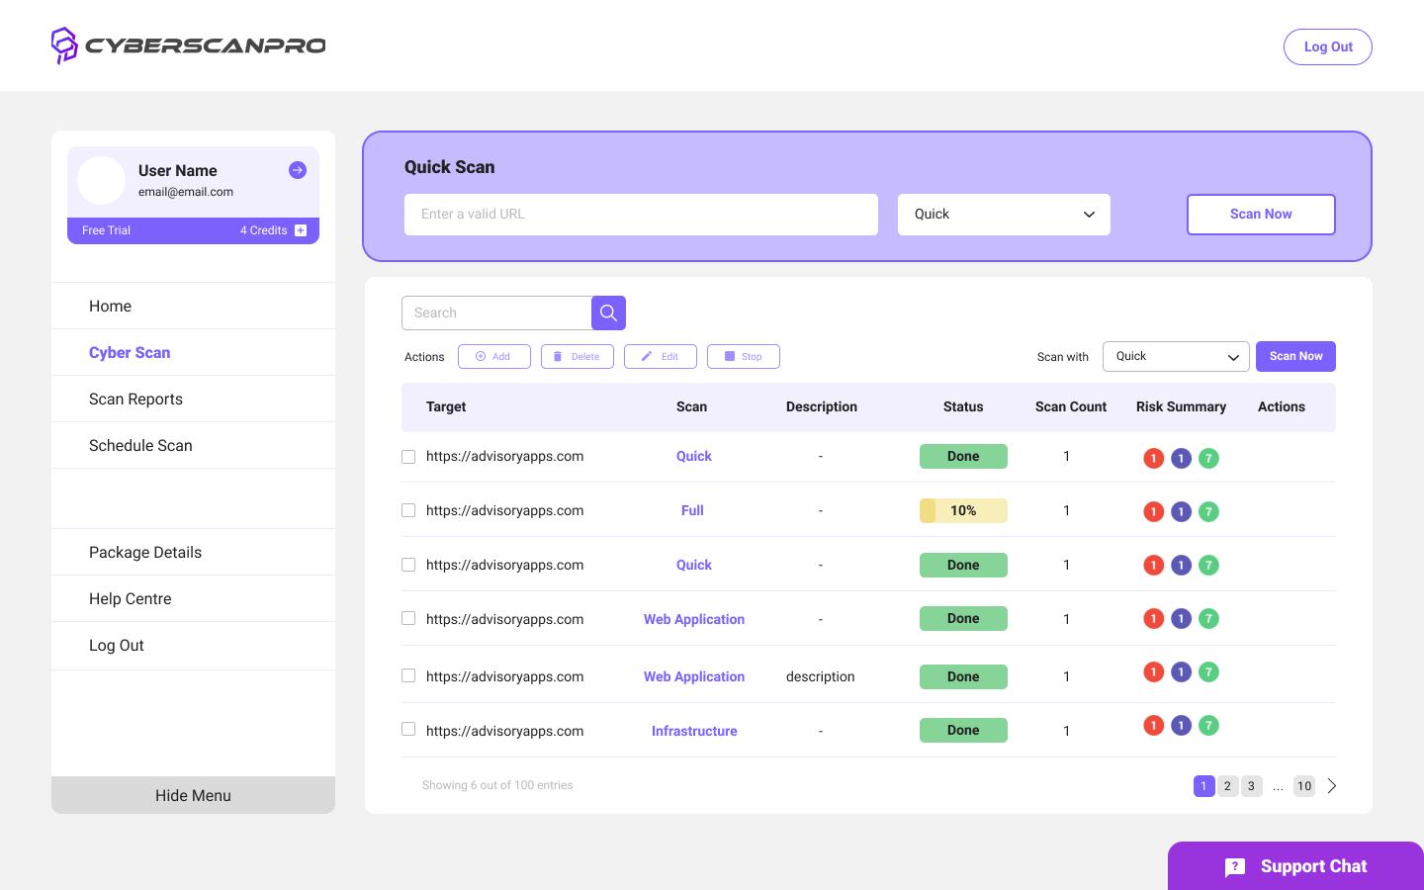Jump to page 10

(x=1304, y=786)
